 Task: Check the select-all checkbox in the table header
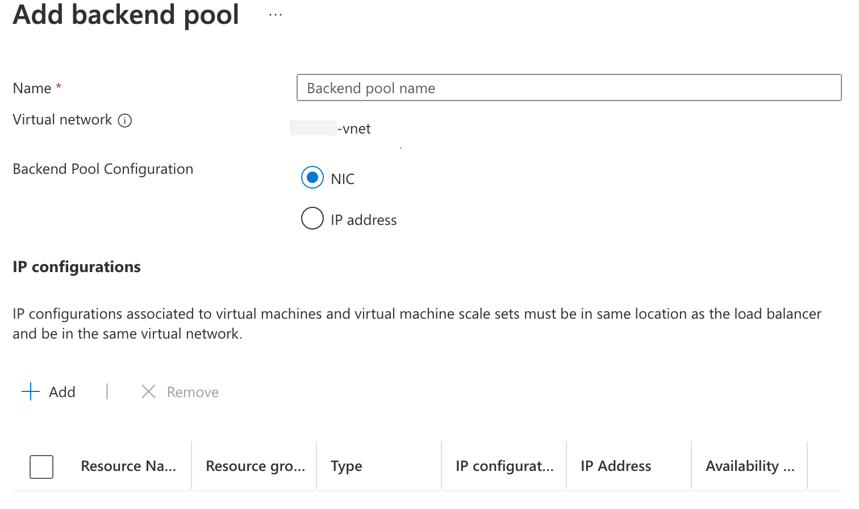point(41,466)
